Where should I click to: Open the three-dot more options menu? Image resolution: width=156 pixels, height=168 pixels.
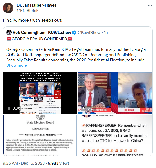point(150,5)
